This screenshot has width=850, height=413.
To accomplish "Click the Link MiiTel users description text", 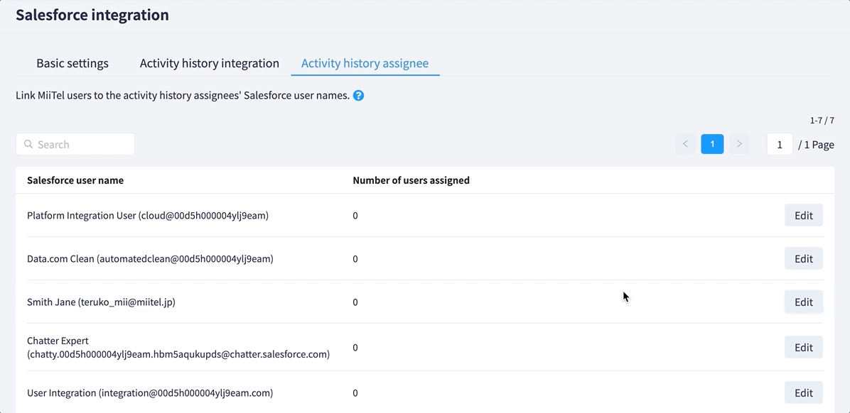I will 183,96.
